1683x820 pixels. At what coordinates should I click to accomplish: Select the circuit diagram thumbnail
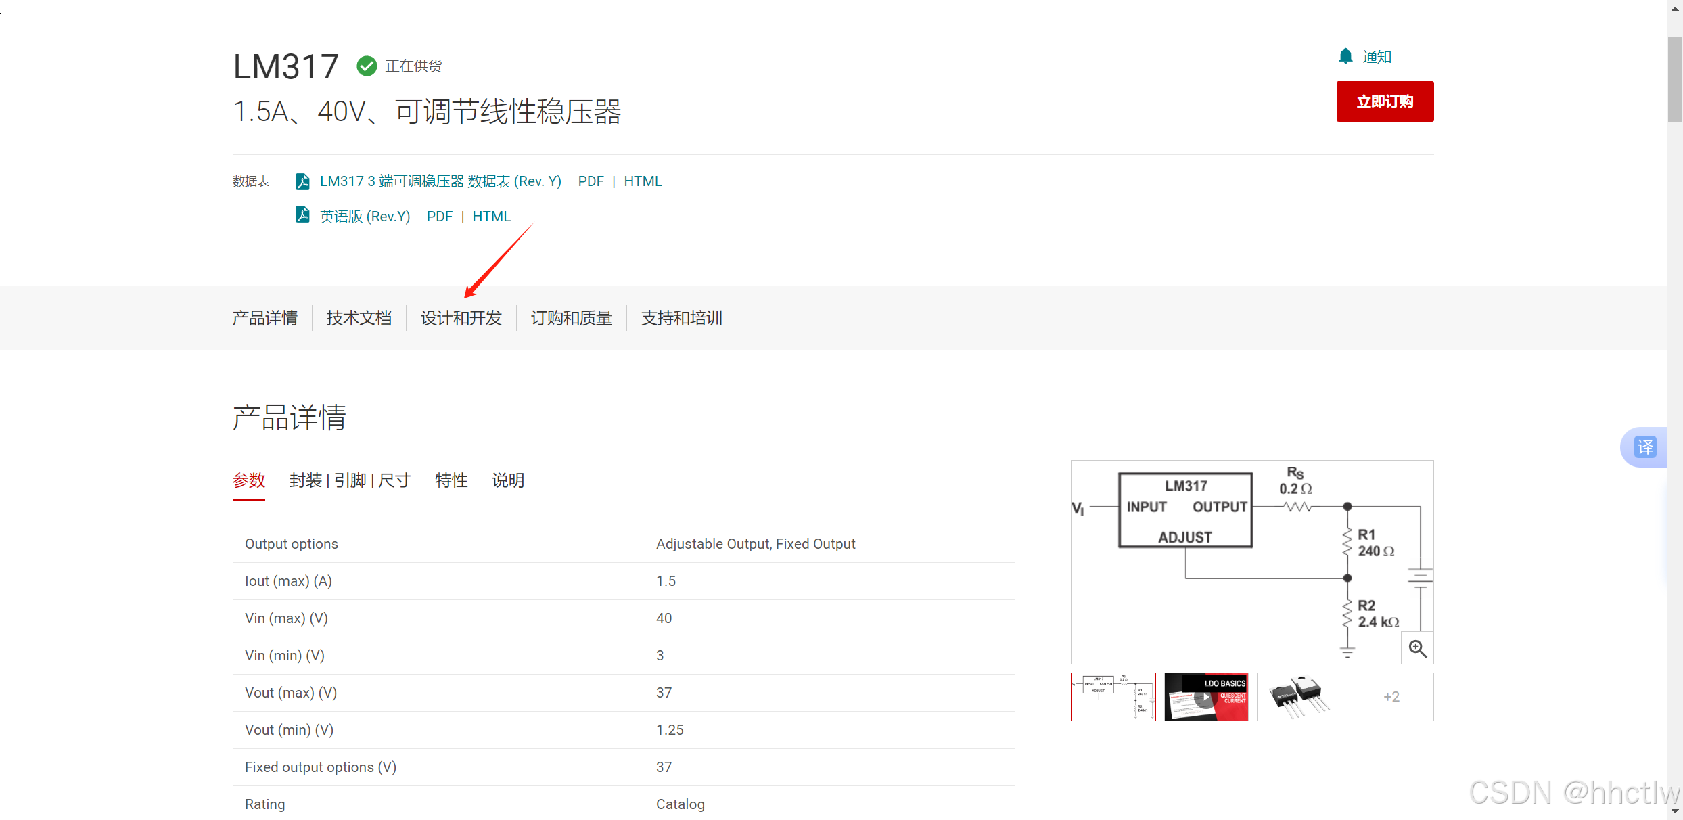coord(1113,697)
